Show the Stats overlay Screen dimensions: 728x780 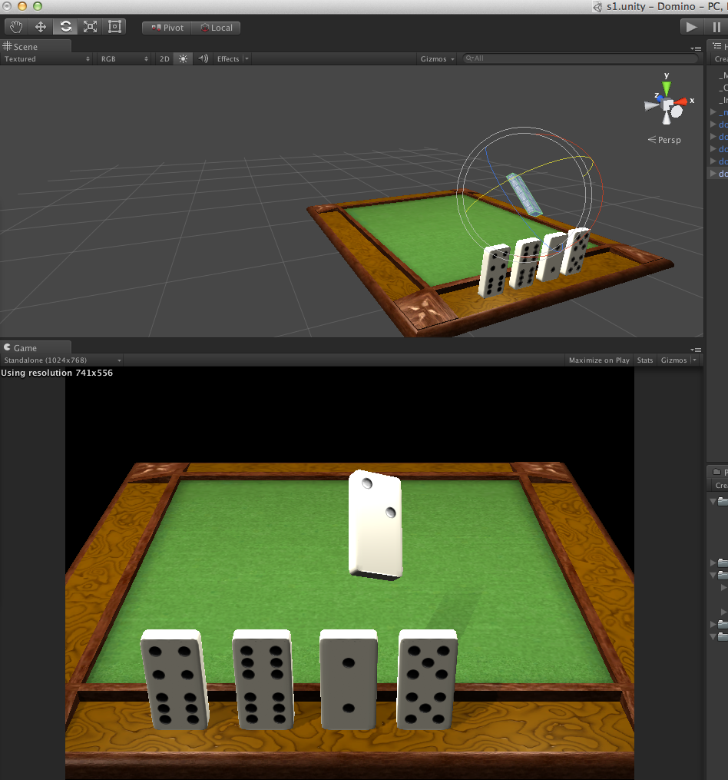point(645,360)
